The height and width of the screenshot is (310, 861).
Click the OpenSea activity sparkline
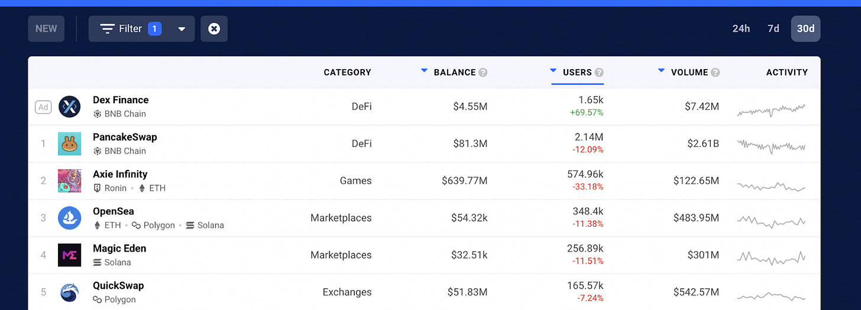coord(771,221)
